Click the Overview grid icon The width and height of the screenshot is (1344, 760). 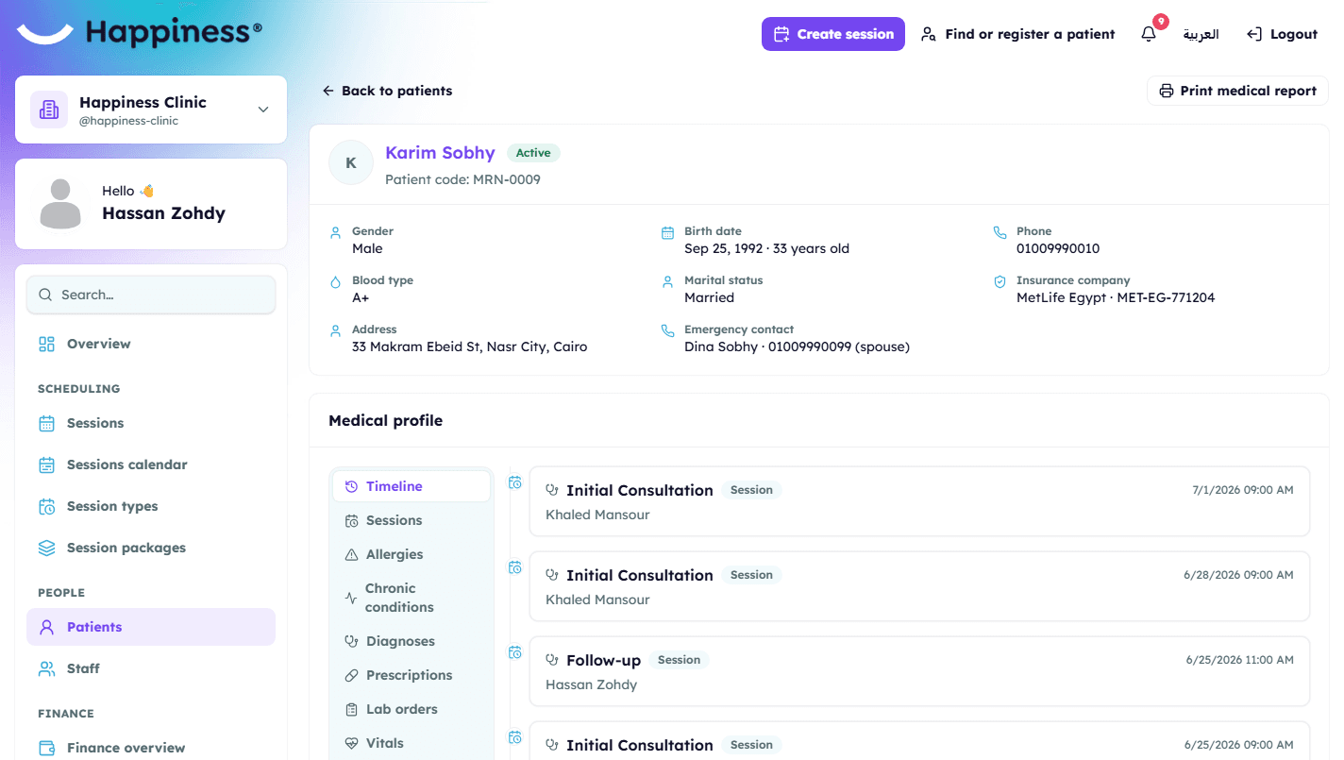click(46, 344)
